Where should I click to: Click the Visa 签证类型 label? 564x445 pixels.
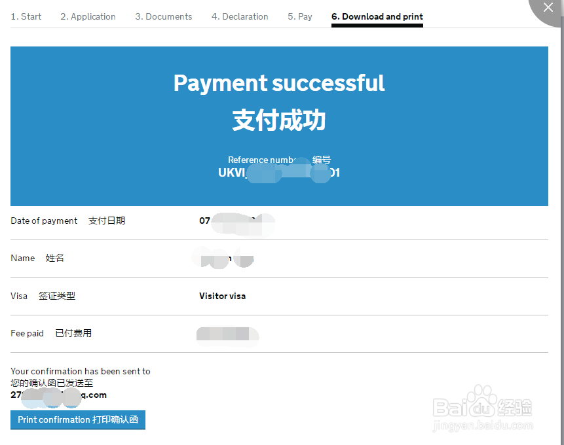(43, 296)
